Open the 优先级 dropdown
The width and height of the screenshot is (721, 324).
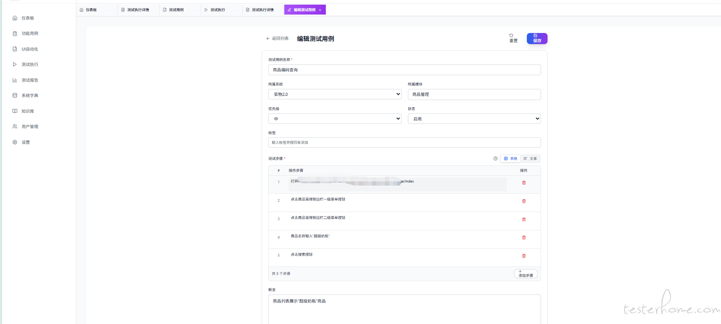[x=335, y=119]
